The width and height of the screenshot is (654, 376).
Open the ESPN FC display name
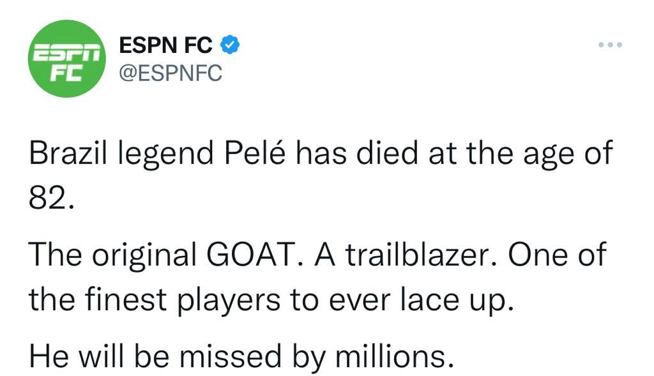click(x=165, y=45)
